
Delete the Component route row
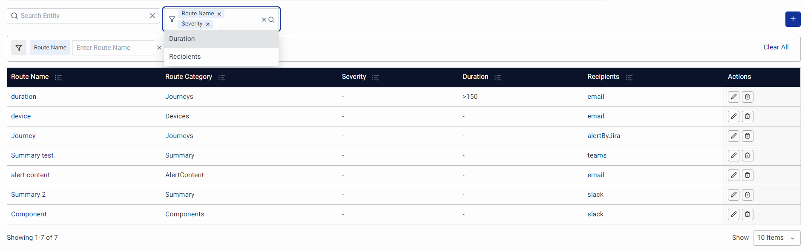tap(747, 214)
